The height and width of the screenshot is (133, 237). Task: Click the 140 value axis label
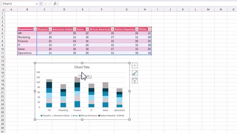(38, 72)
